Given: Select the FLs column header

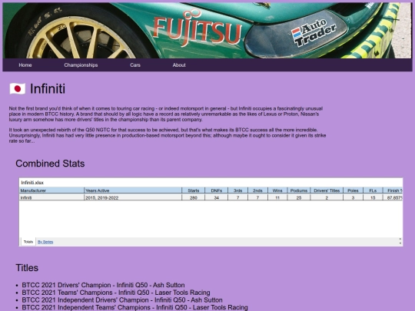Looking at the screenshot, I should 373,190.
